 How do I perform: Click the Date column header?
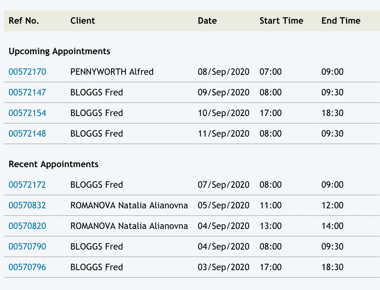(207, 21)
